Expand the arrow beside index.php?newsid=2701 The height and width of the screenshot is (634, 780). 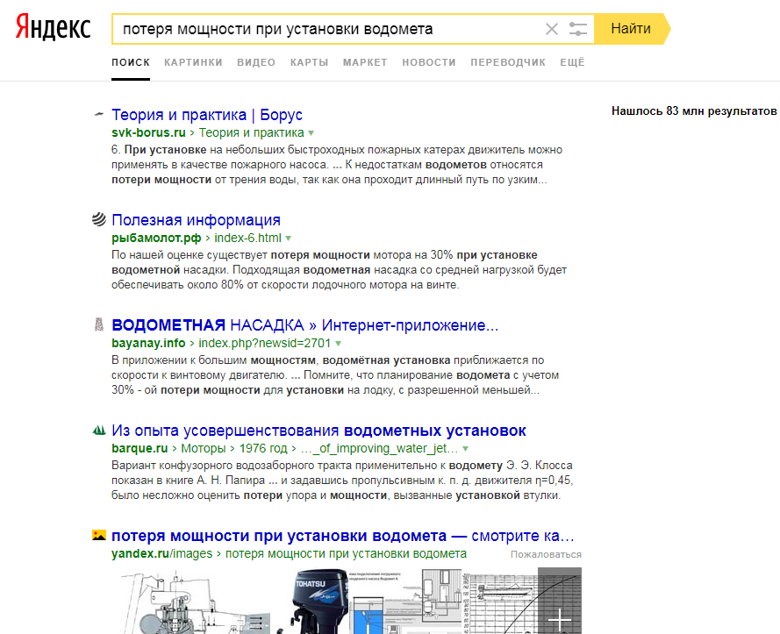[338, 344]
